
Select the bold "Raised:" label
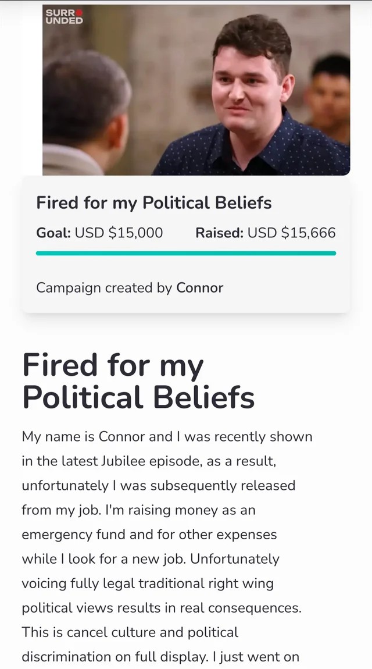tap(219, 233)
